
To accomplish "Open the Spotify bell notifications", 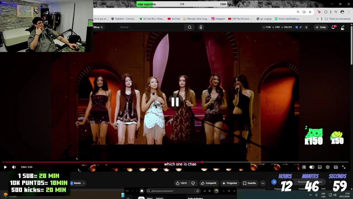I will click(205, 191).
